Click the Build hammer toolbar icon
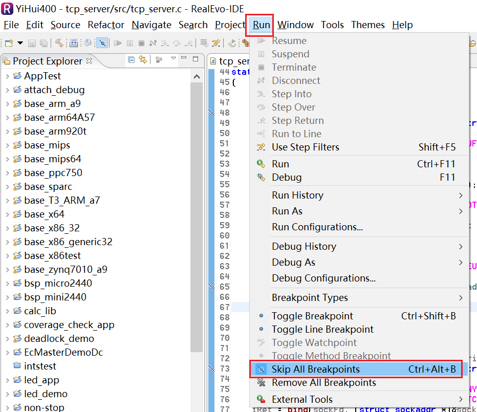Viewport: 477px width, 412px height. (59, 43)
